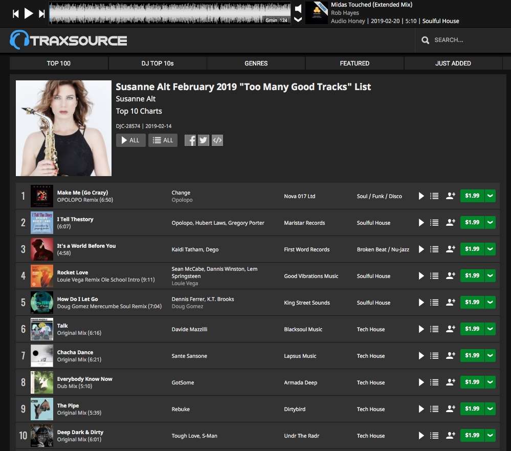Play Talk by Davide Mazzilli
The width and height of the screenshot is (511, 451).
[x=421, y=329]
